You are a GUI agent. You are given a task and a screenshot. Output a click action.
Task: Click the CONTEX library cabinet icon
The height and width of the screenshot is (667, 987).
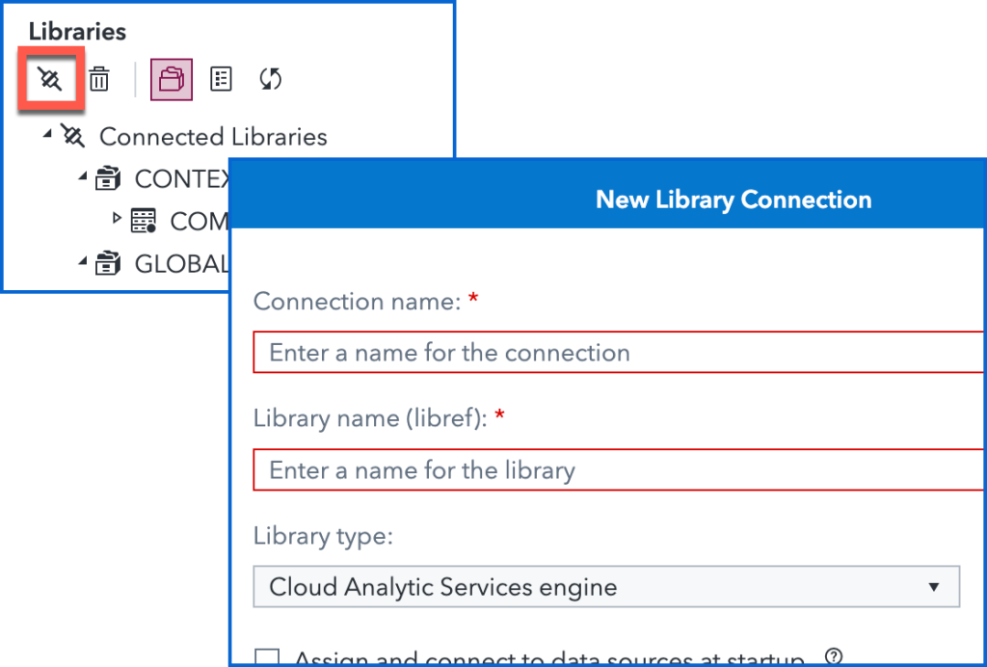(x=108, y=178)
